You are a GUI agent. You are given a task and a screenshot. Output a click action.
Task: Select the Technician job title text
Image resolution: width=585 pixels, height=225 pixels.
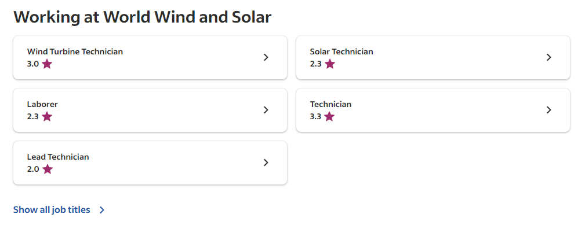(x=330, y=104)
